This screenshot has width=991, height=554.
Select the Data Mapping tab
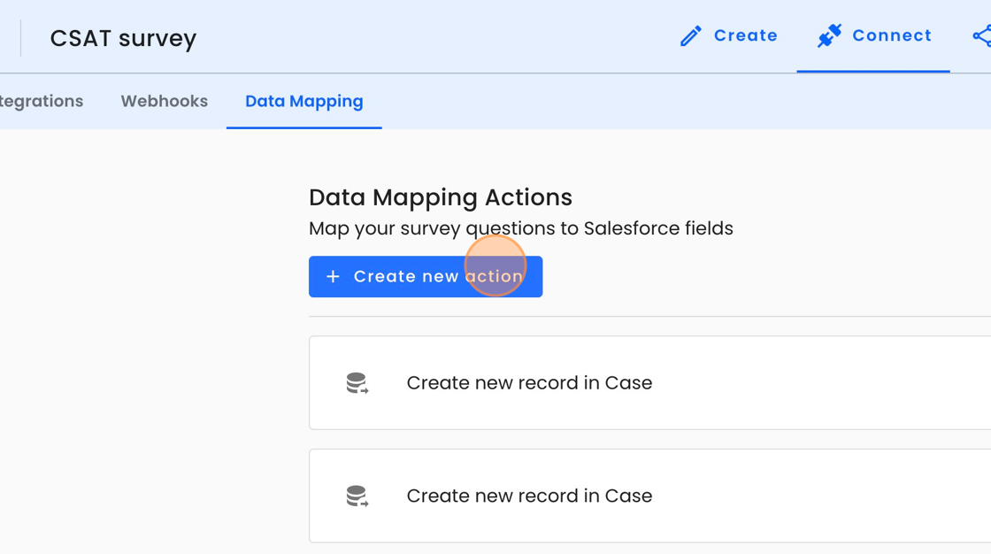click(304, 102)
